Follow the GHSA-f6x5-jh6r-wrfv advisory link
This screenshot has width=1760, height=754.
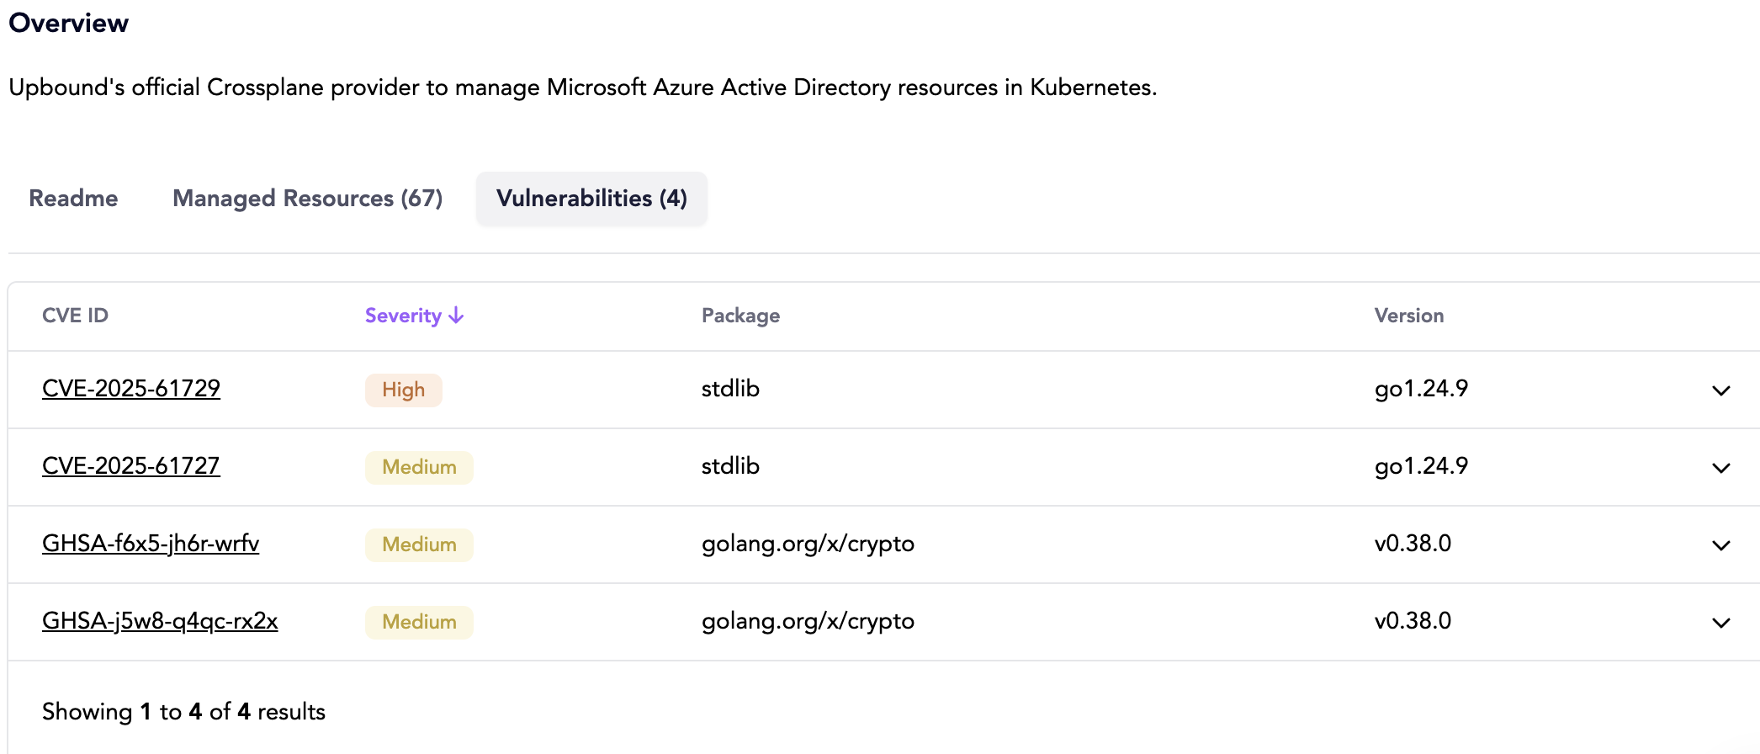click(x=151, y=544)
